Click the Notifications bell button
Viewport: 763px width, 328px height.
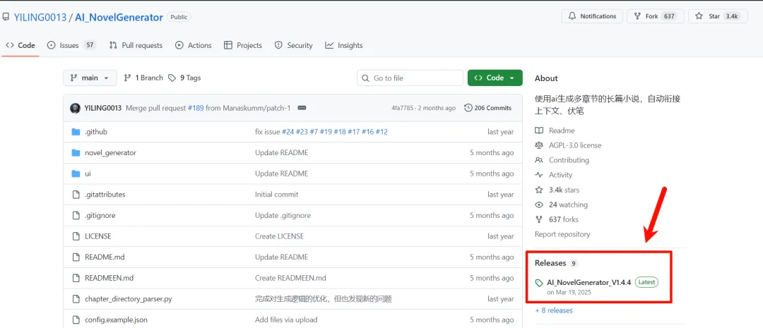pyautogui.click(x=592, y=16)
